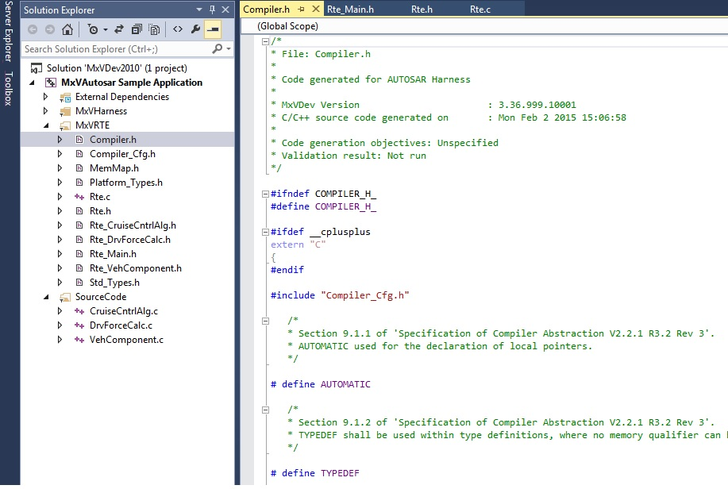Select Rte_CruiseCntrlAlg.h in the tree
The height and width of the screenshot is (489, 728).
pos(133,225)
